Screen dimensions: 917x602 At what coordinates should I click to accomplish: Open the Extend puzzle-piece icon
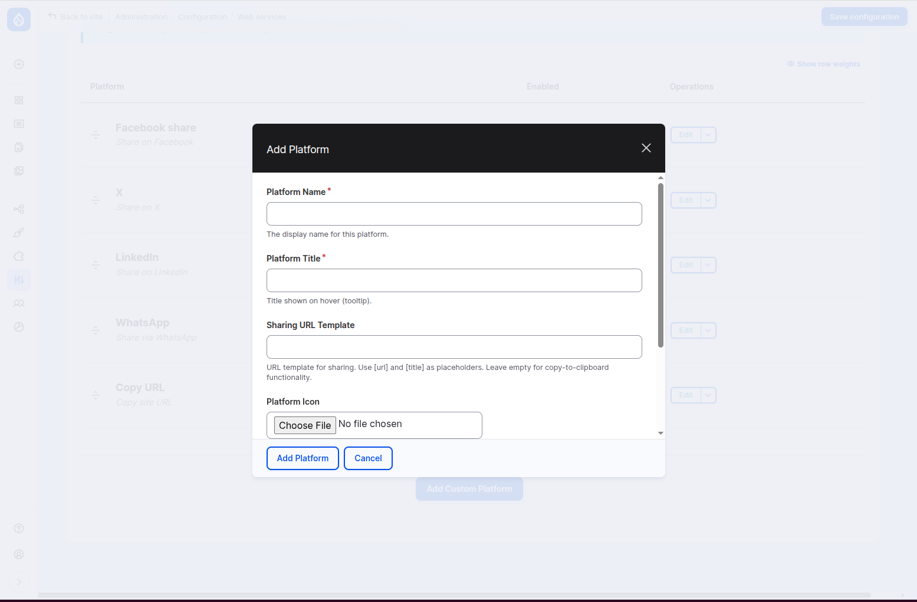(x=19, y=256)
